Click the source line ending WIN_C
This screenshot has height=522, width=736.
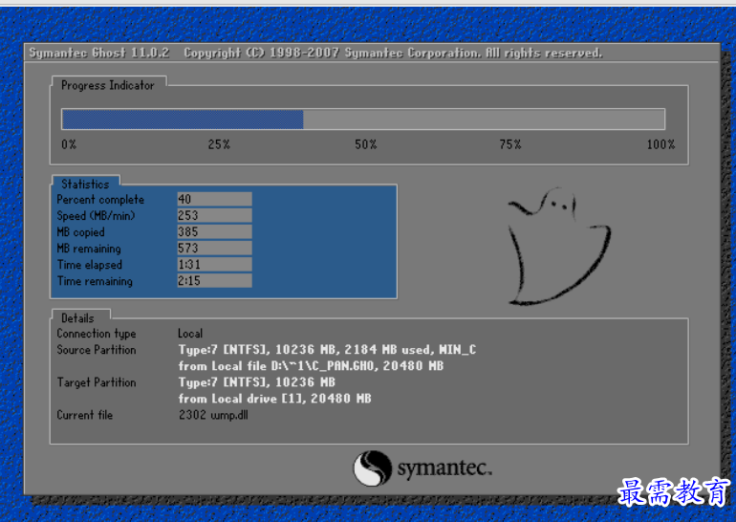point(327,350)
